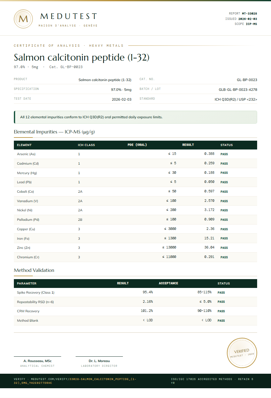Click signatory name A. Rousseau, MSc

click(37, 361)
